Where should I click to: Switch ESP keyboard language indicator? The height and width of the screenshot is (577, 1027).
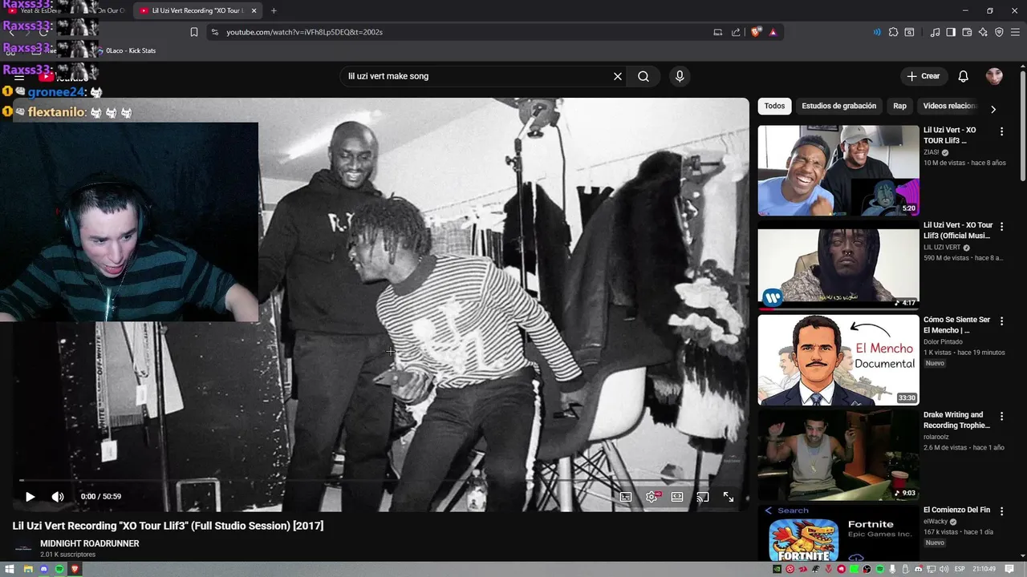[960, 569]
